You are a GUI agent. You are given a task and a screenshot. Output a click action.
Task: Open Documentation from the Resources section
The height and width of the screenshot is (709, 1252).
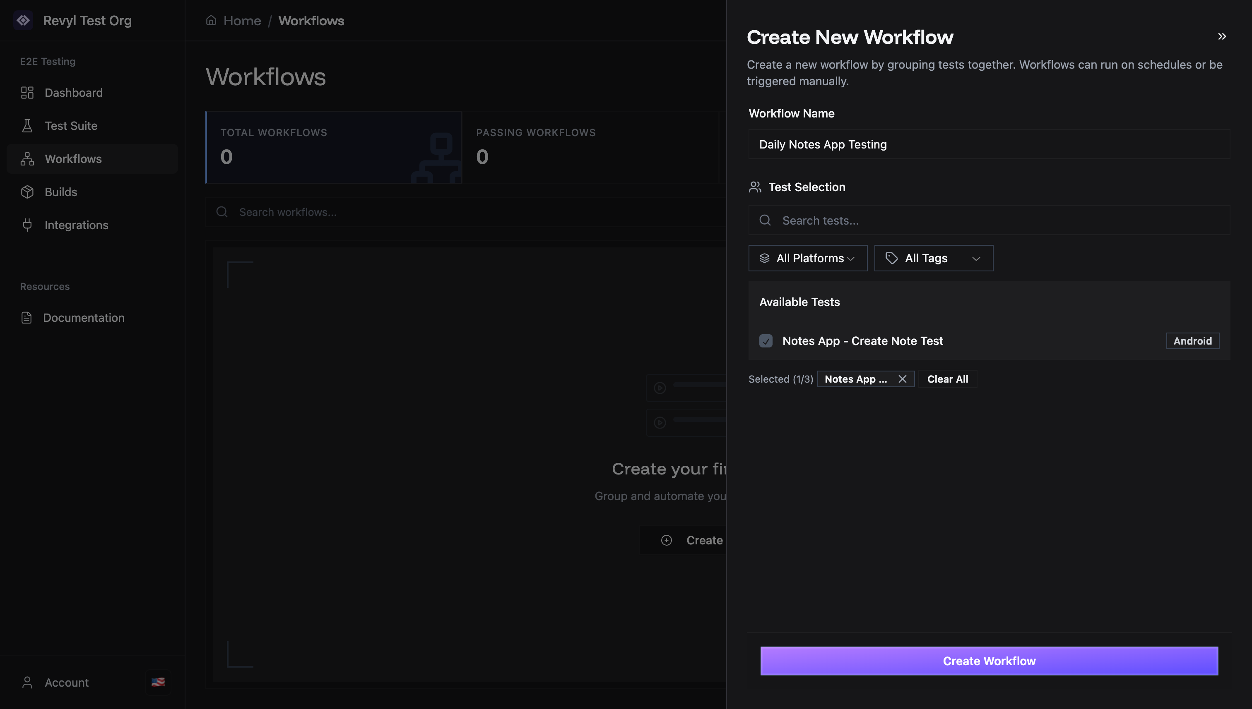pos(84,318)
